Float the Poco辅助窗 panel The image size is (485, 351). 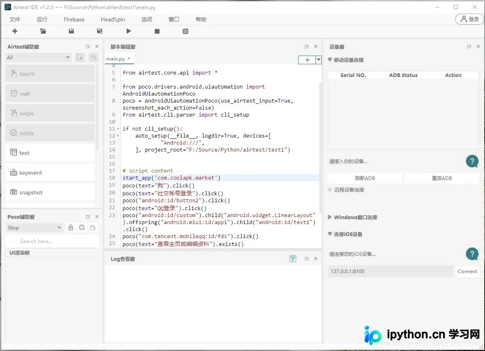click(88, 217)
